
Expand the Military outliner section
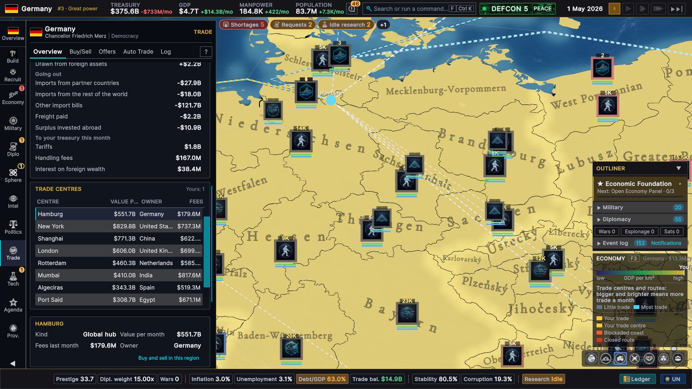640,207
